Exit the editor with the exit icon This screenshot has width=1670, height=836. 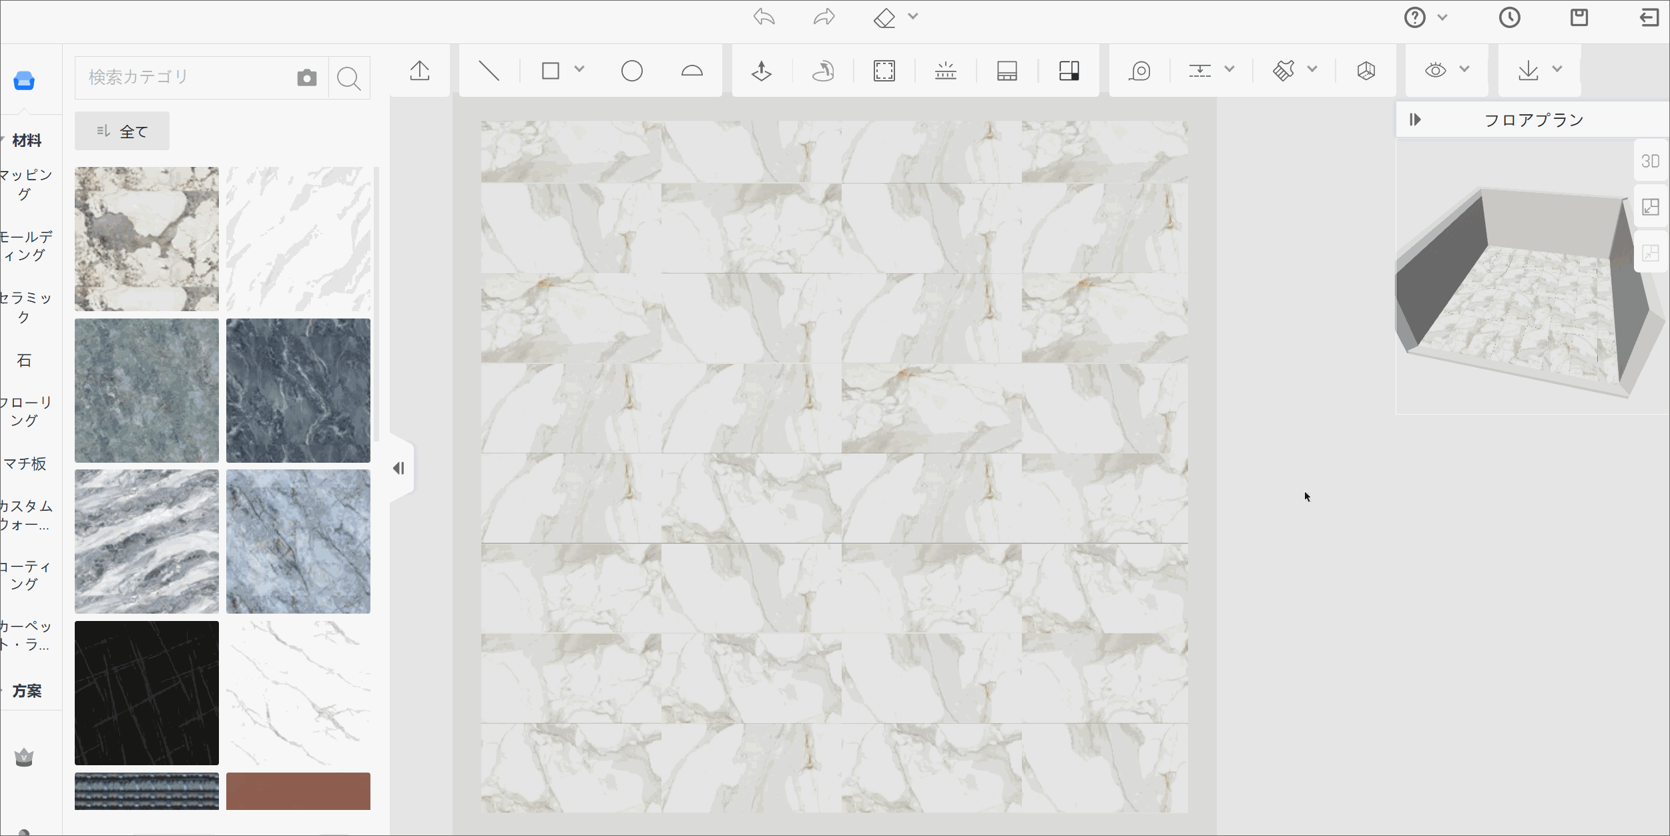click(x=1649, y=17)
